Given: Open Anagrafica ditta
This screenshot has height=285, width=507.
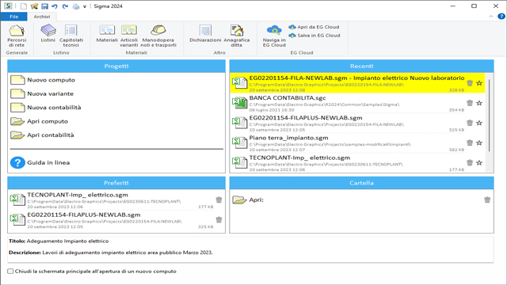Looking at the screenshot, I should click(237, 36).
